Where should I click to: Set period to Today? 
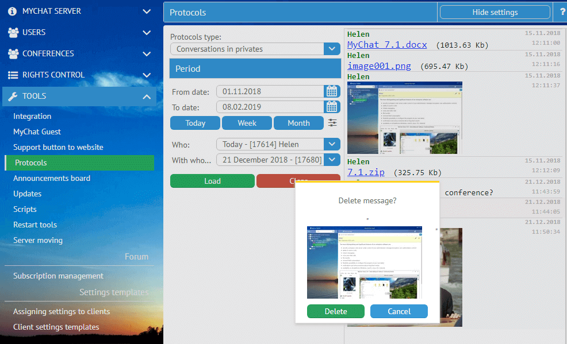click(196, 123)
